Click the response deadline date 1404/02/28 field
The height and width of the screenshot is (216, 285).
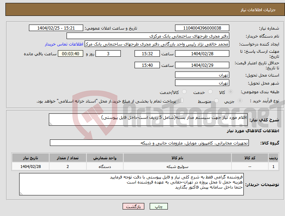[x=202, y=54]
